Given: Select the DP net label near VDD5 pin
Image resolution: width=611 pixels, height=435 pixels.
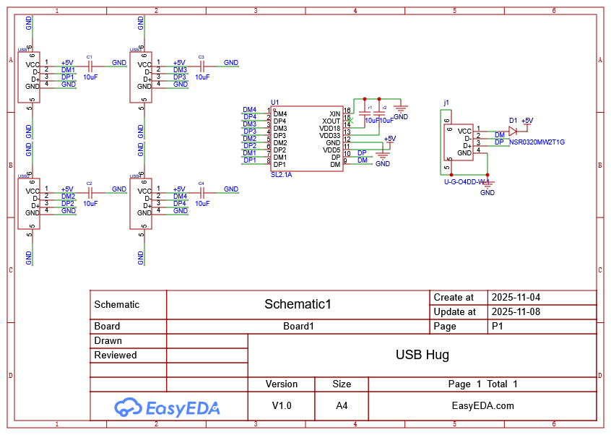Looking at the screenshot, I should pyautogui.click(x=361, y=152).
